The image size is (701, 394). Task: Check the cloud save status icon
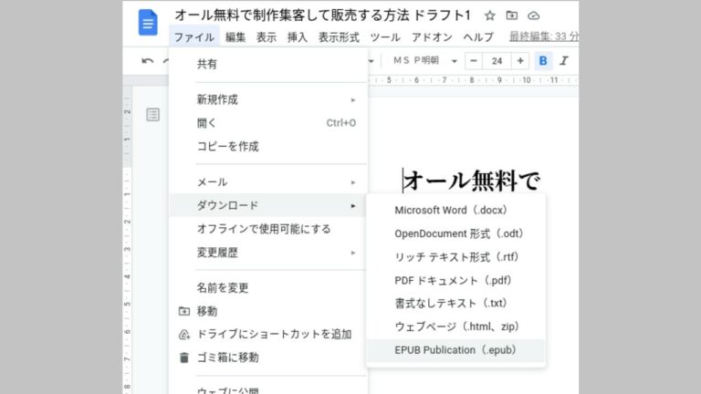[x=533, y=16]
